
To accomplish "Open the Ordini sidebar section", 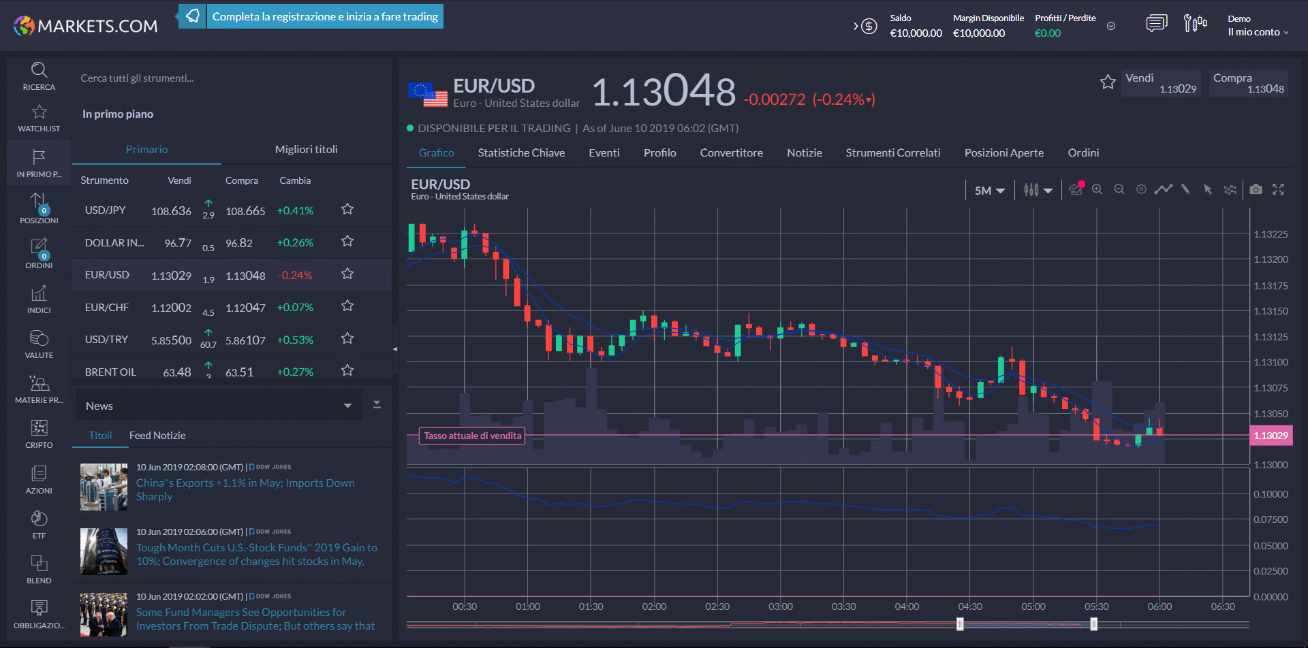I will pos(39,253).
